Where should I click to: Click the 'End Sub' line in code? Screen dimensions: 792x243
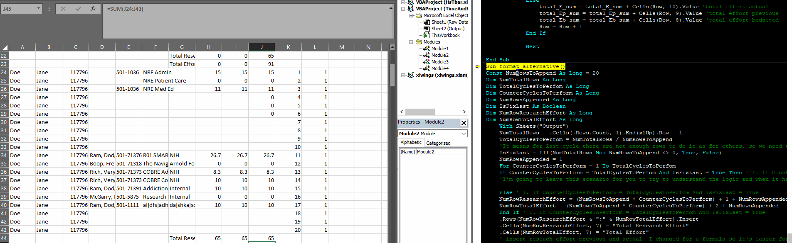[497, 60]
